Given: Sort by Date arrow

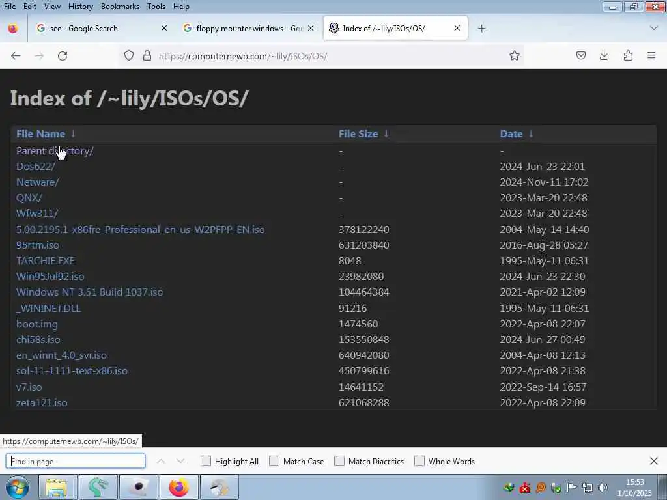Looking at the screenshot, I should (531, 133).
